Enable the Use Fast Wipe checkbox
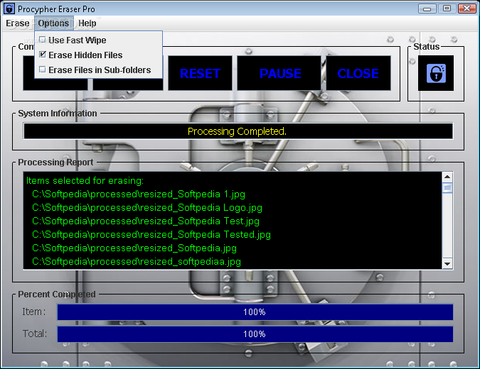The width and height of the screenshot is (480, 369). pos(43,40)
